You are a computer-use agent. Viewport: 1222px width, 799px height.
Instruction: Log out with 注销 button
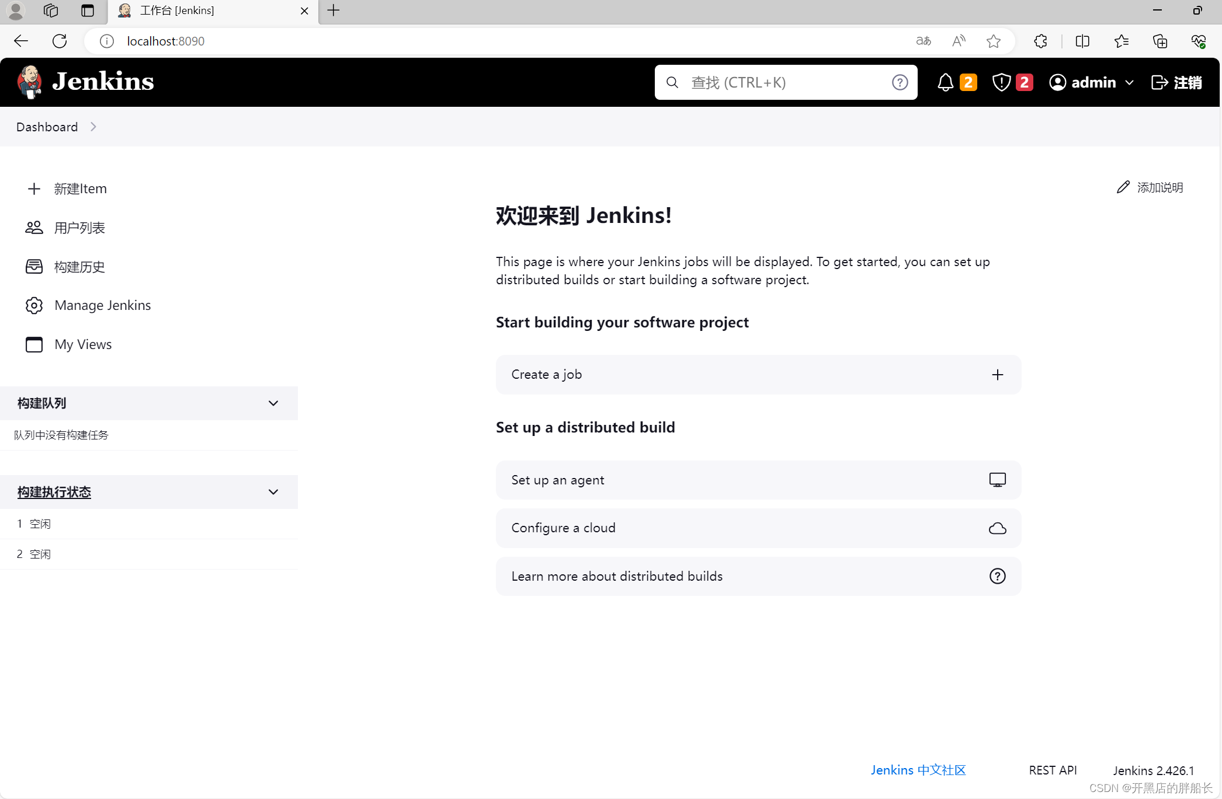pyautogui.click(x=1176, y=82)
